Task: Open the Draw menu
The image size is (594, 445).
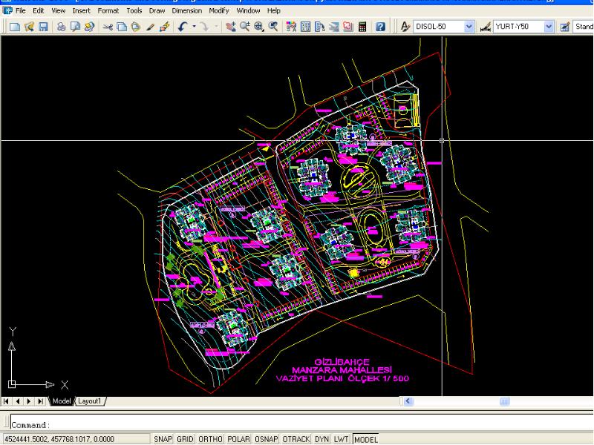Action: click(157, 10)
